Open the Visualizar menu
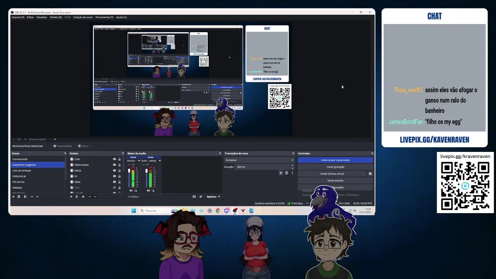This screenshot has height=279, width=496. (42, 17)
